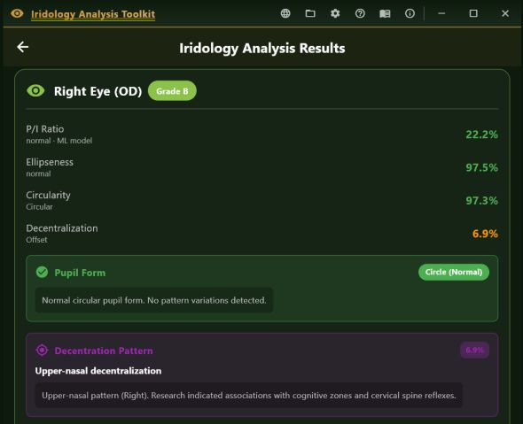Select the P/I Ratio row
This screenshot has width=523, height=424.
coord(261,135)
